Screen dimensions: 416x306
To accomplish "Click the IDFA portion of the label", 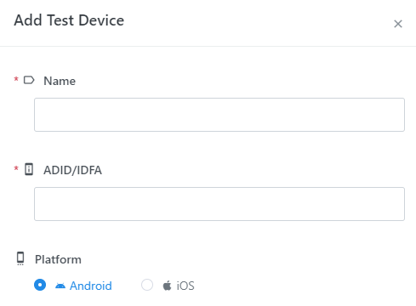I will (x=89, y=170).
